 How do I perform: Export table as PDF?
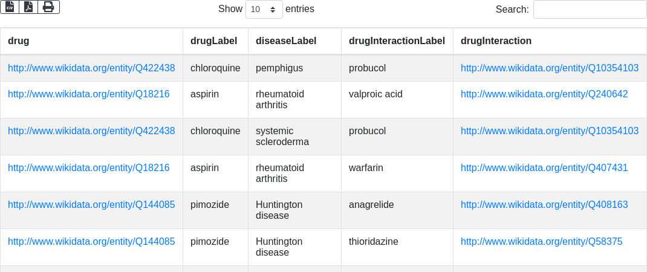[x=28, y=7]
